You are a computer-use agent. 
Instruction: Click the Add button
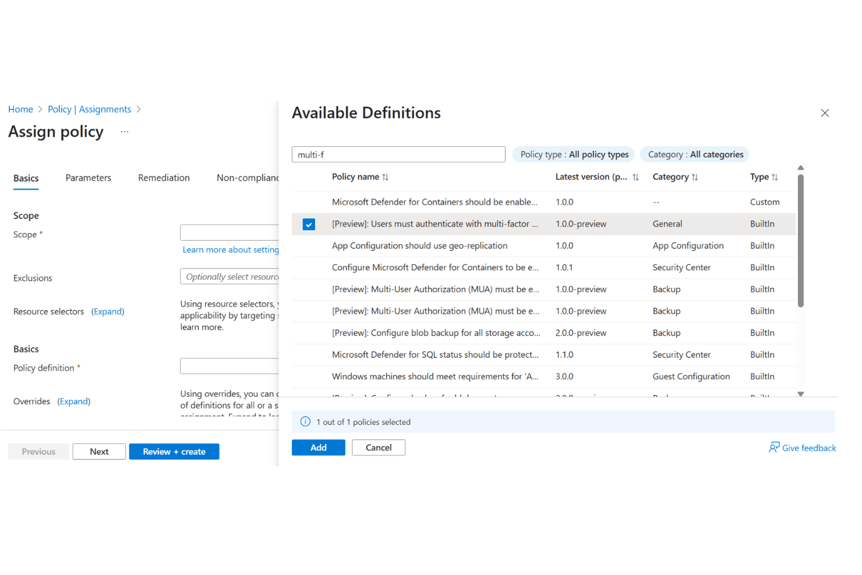click(319, 447)
